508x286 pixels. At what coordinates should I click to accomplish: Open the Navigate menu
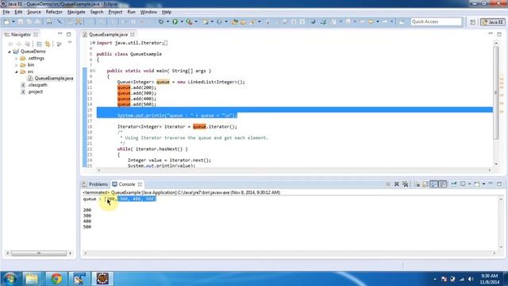76,12
